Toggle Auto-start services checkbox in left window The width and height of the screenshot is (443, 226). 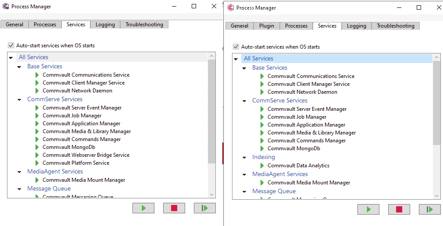click(x=11, y=46)
